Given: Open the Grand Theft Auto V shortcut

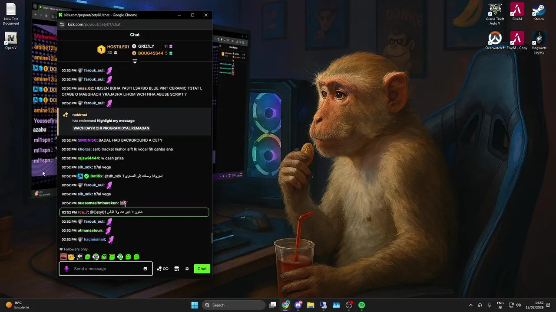Looking at the screenshot, I should tap(495, 14).
